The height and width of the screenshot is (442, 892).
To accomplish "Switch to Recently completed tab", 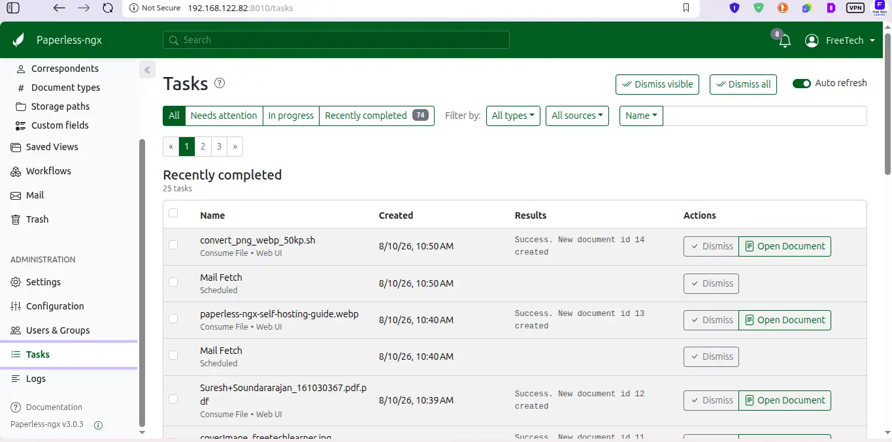I will click(376, 116).
